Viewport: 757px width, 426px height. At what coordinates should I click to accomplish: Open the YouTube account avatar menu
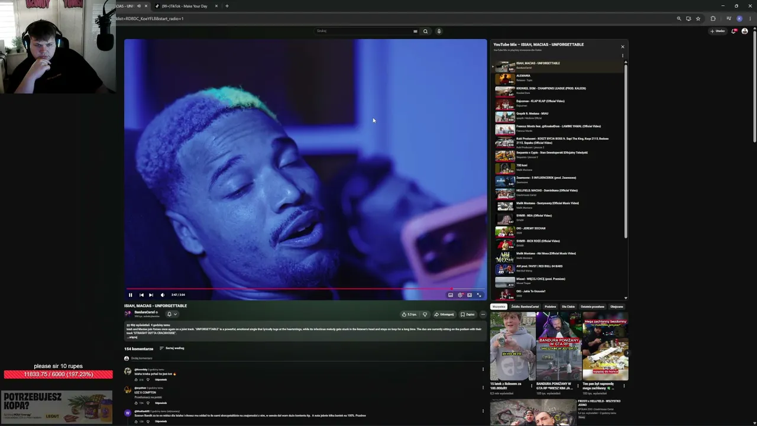click(745, 31)
